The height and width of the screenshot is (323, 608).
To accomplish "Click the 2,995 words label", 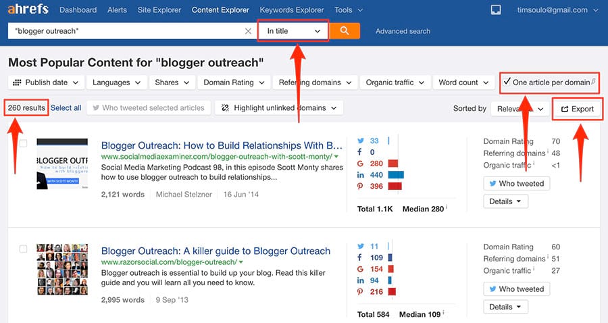I will point(123,300).
